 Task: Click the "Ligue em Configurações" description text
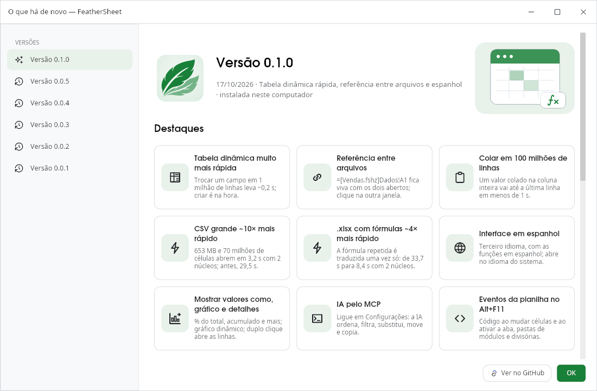(379, 324)
